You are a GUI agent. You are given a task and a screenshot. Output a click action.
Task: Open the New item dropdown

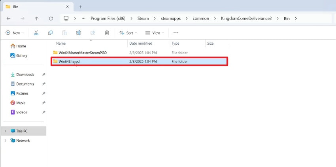[x=15, y=33]
